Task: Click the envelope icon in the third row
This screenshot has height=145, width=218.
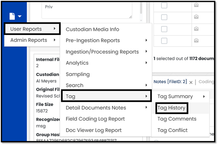Action: (197, 29)
